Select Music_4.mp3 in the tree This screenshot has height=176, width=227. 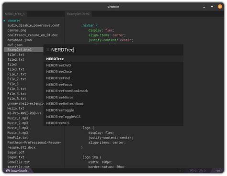click(18, 133)
